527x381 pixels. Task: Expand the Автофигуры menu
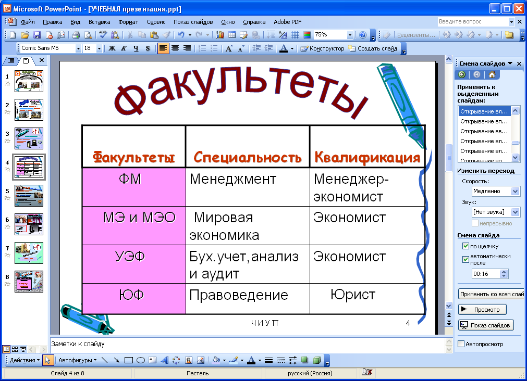[77, 360]
